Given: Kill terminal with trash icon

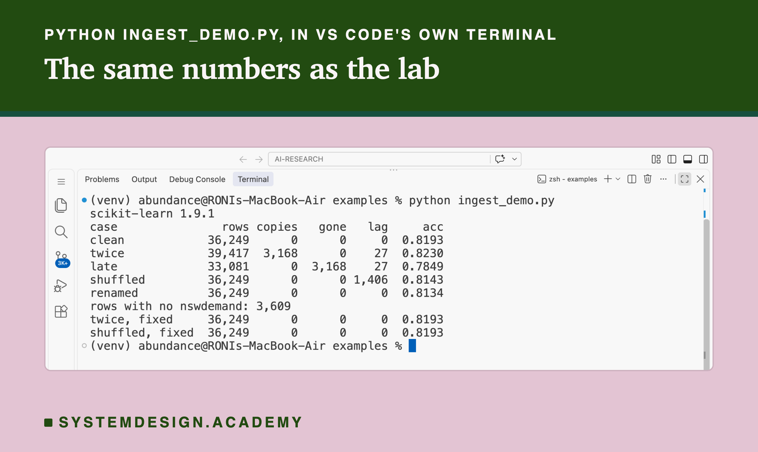Looking at the screenshot, I should [x=647, y=179].
